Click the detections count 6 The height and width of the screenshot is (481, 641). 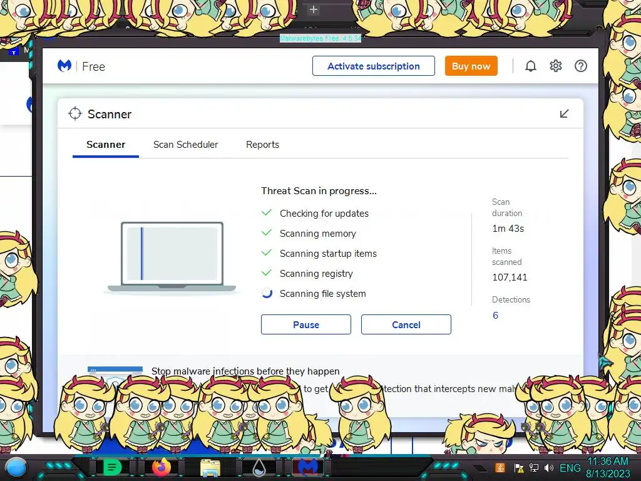(496, 316)
